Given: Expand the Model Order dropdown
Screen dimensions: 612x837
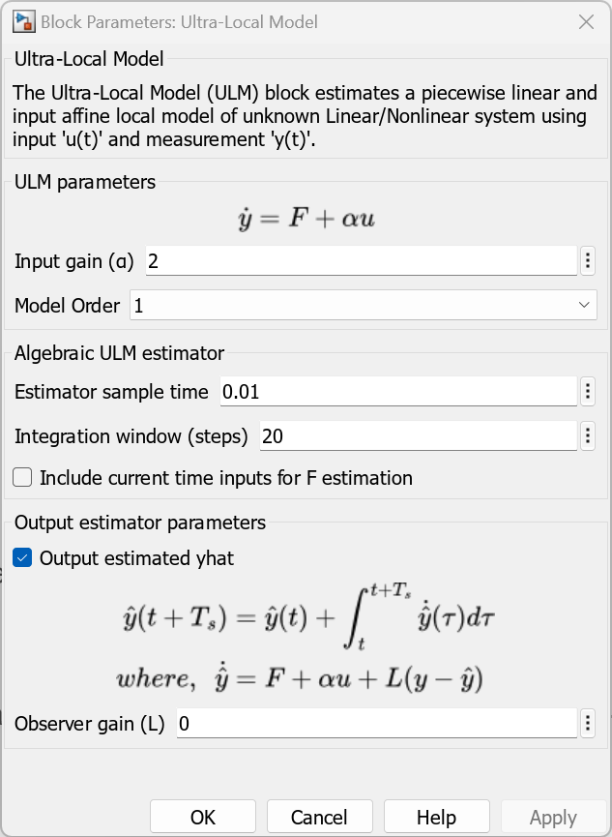Looking at the screenshot, I should (x=585, y=304).
